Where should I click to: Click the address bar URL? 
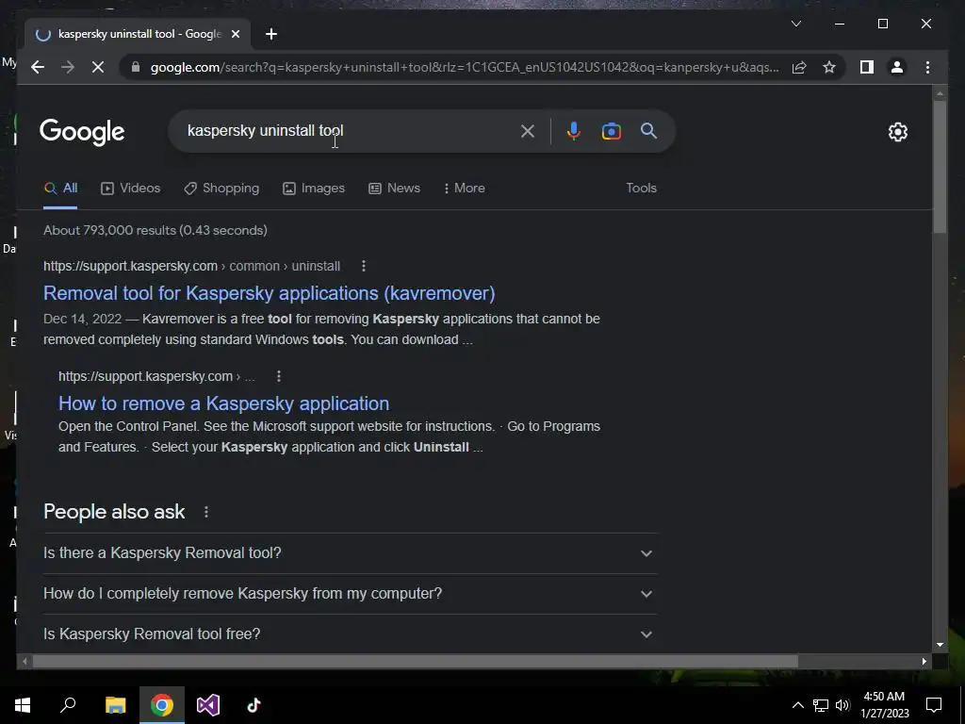[x=465, y=67]
